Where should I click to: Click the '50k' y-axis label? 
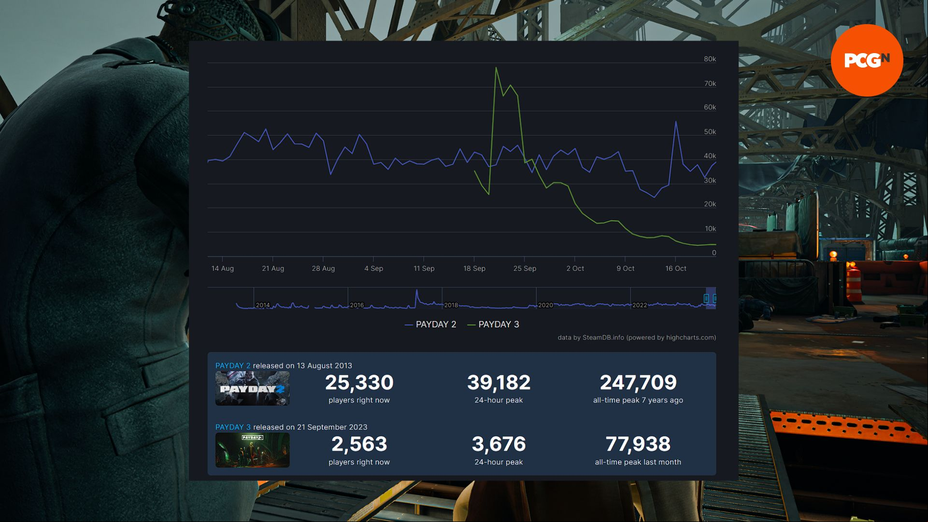710,132
